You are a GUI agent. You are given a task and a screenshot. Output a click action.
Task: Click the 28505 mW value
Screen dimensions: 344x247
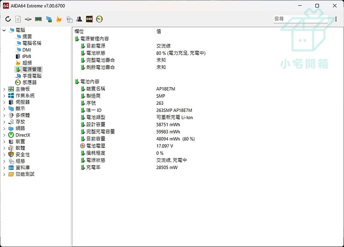[x=167, y=167]
